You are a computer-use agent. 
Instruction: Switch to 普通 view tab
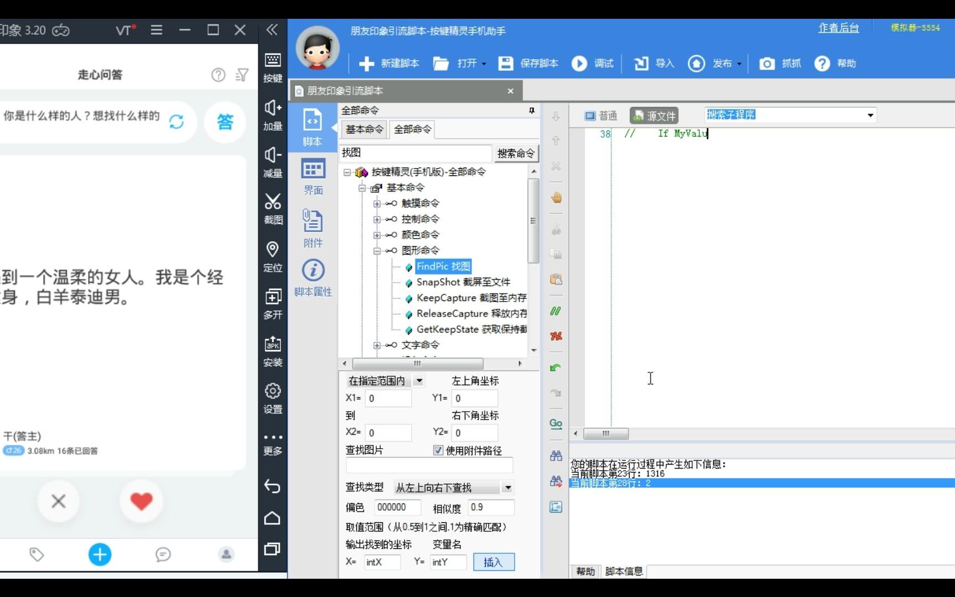[601, 116]
